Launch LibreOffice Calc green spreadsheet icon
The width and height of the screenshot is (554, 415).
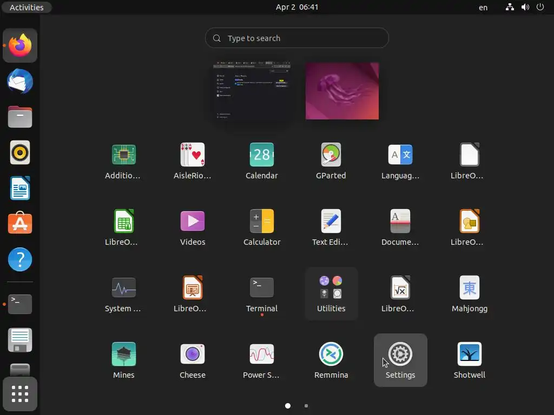coord(124,221)
